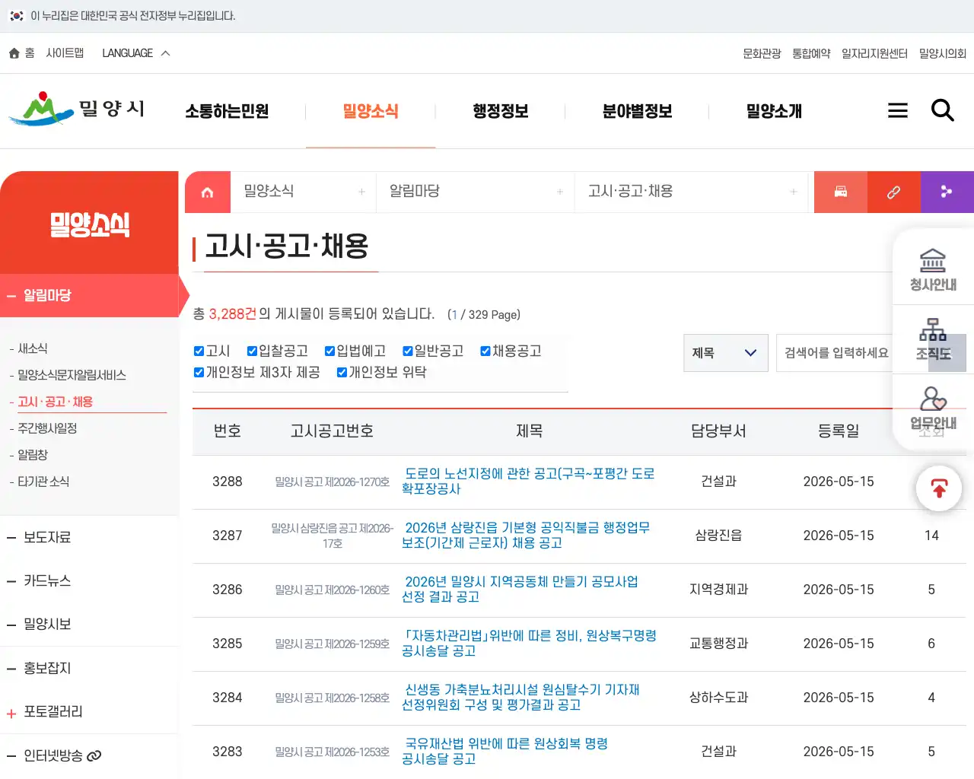Open the share icon in purple box

[x=947, y=192]
